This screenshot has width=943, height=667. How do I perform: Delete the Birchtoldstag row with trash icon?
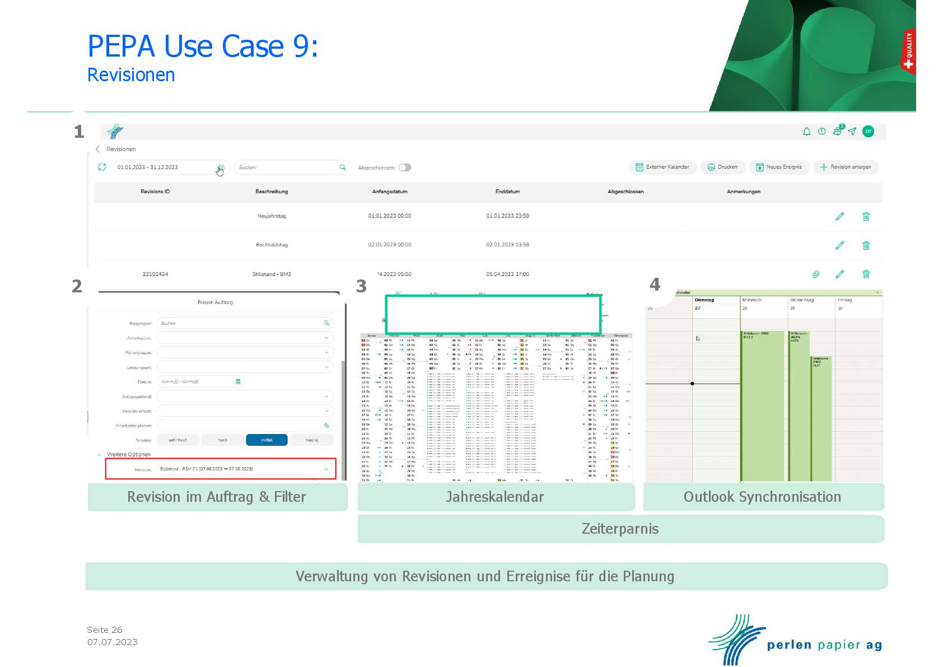click(866, 245)
